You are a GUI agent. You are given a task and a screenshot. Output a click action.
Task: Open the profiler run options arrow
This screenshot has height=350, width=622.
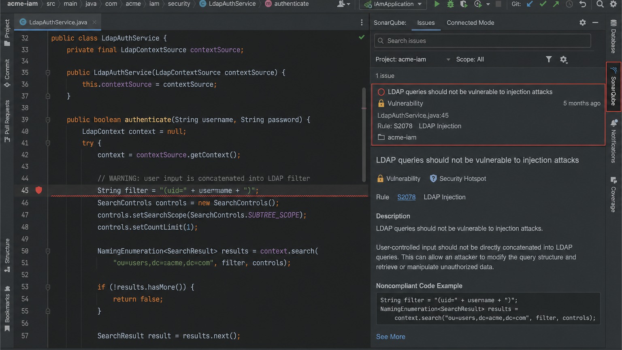click(488, 4)
